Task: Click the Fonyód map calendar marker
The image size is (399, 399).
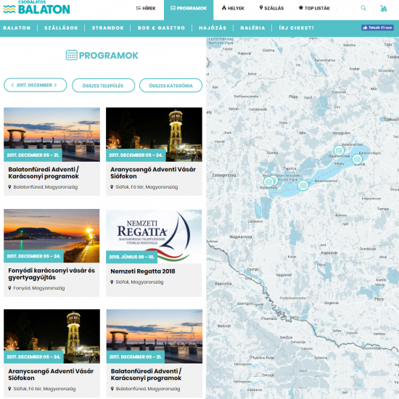Action: coord(303,185)
